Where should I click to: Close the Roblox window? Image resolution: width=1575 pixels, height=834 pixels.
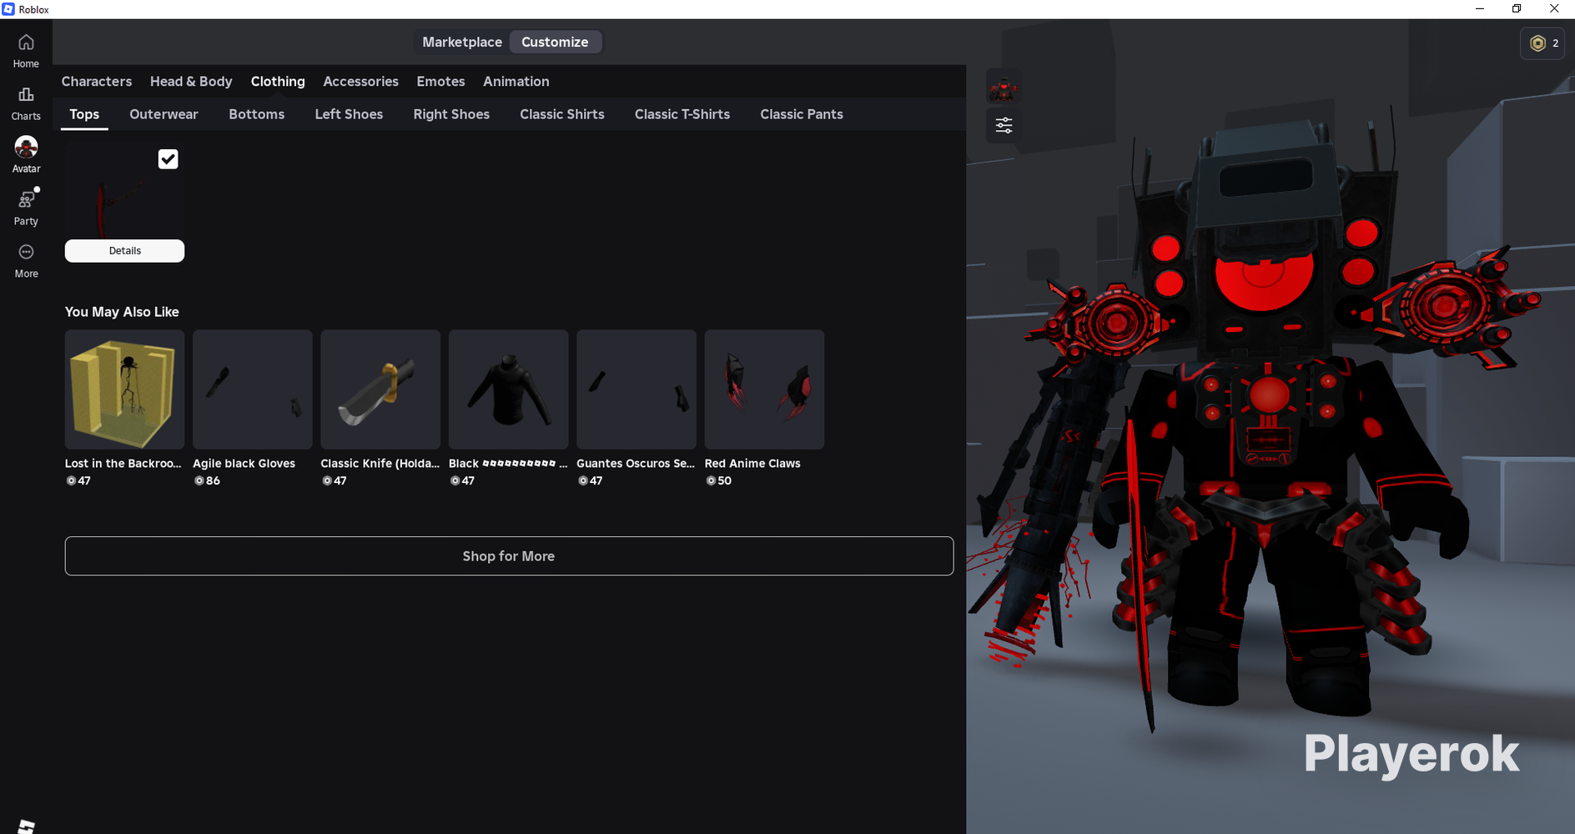point(1554,9)
